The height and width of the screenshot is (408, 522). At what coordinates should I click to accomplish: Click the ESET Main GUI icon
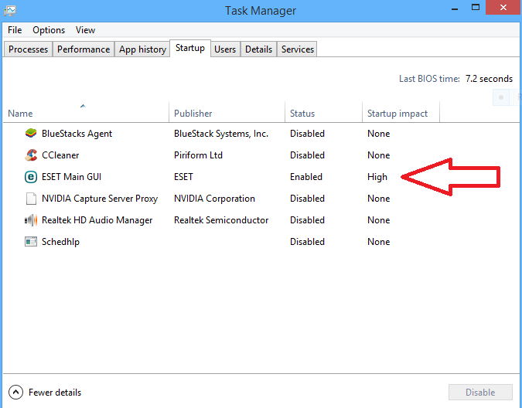(31, 176)
